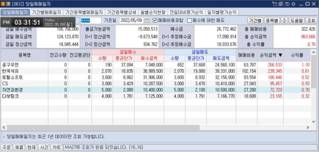Select the 자연과환경 row

tap(156, 90)
